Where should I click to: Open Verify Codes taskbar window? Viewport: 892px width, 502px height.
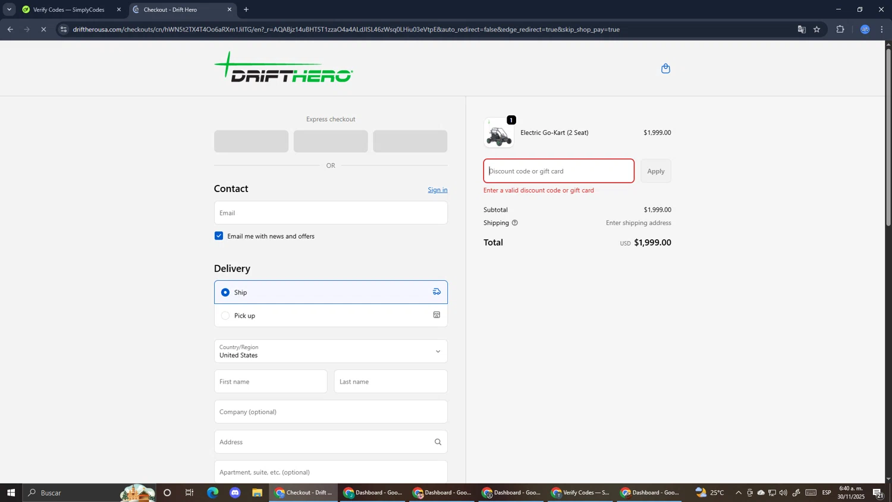pyautogui.click(x=580, y=492)
